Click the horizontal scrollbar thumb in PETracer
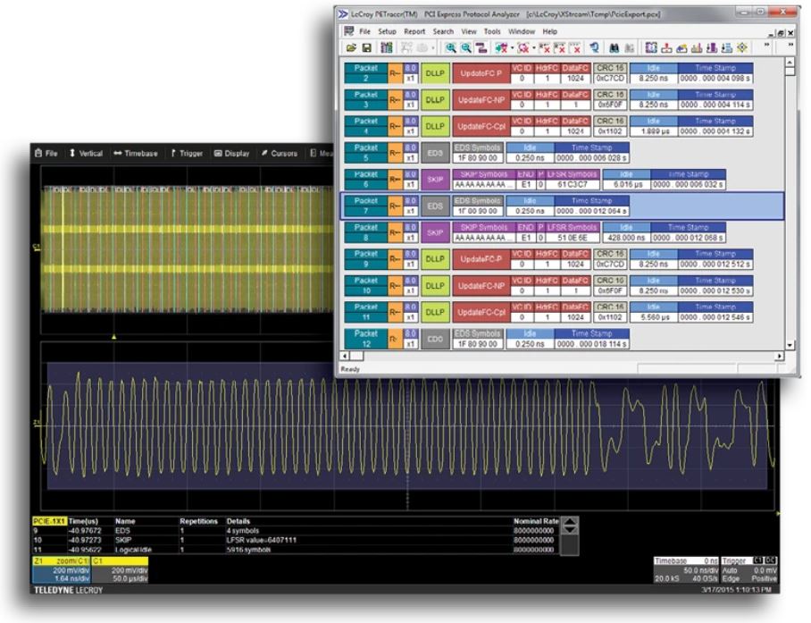The image size is (811, 623). pos(357,356)
